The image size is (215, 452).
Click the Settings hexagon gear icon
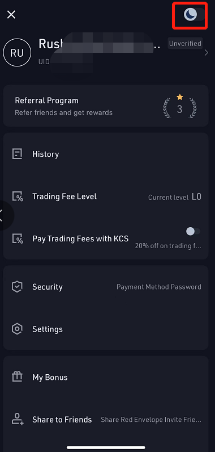(x=17, y=329)
